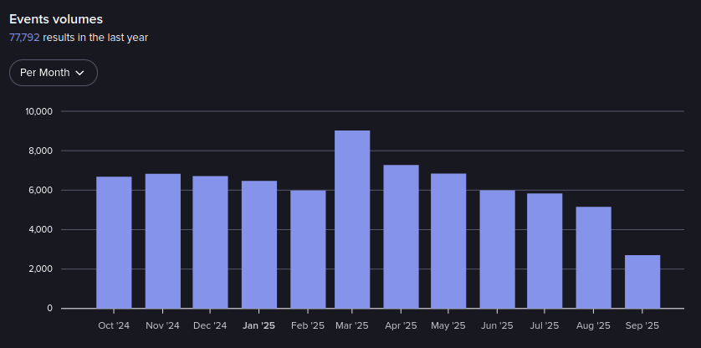Click the Jan '25 bar

click(258, 244)
